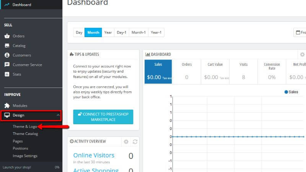Select the Conversion Rate metric tile
Screen dimensions: 306x172
point(272,71)
